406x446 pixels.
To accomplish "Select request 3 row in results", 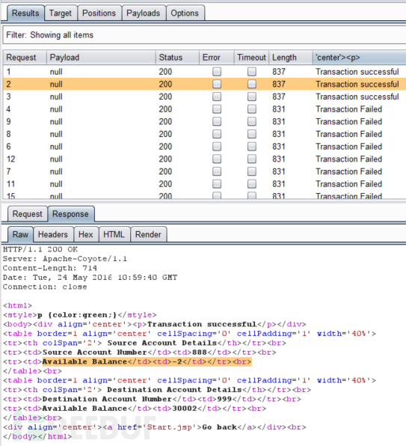I will coord(204,97).
